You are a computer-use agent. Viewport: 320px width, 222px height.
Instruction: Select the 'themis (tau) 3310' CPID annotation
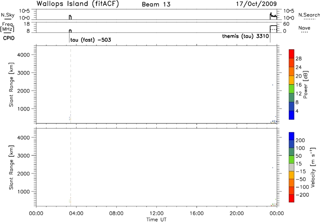tap(246, 36)
